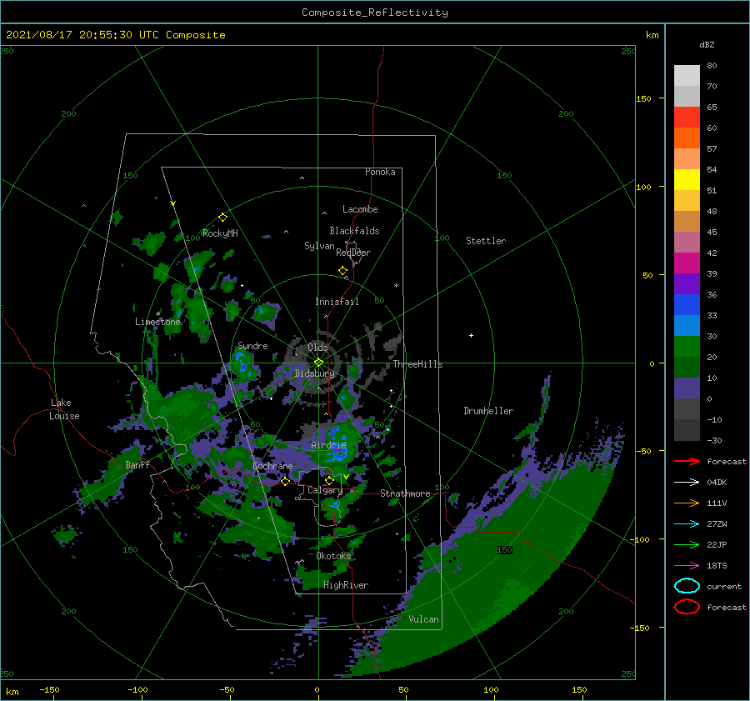Click the yellow diamond marker below RedDeer
The height and width of the screenshot is (701, 750).
tap(342, 271)
